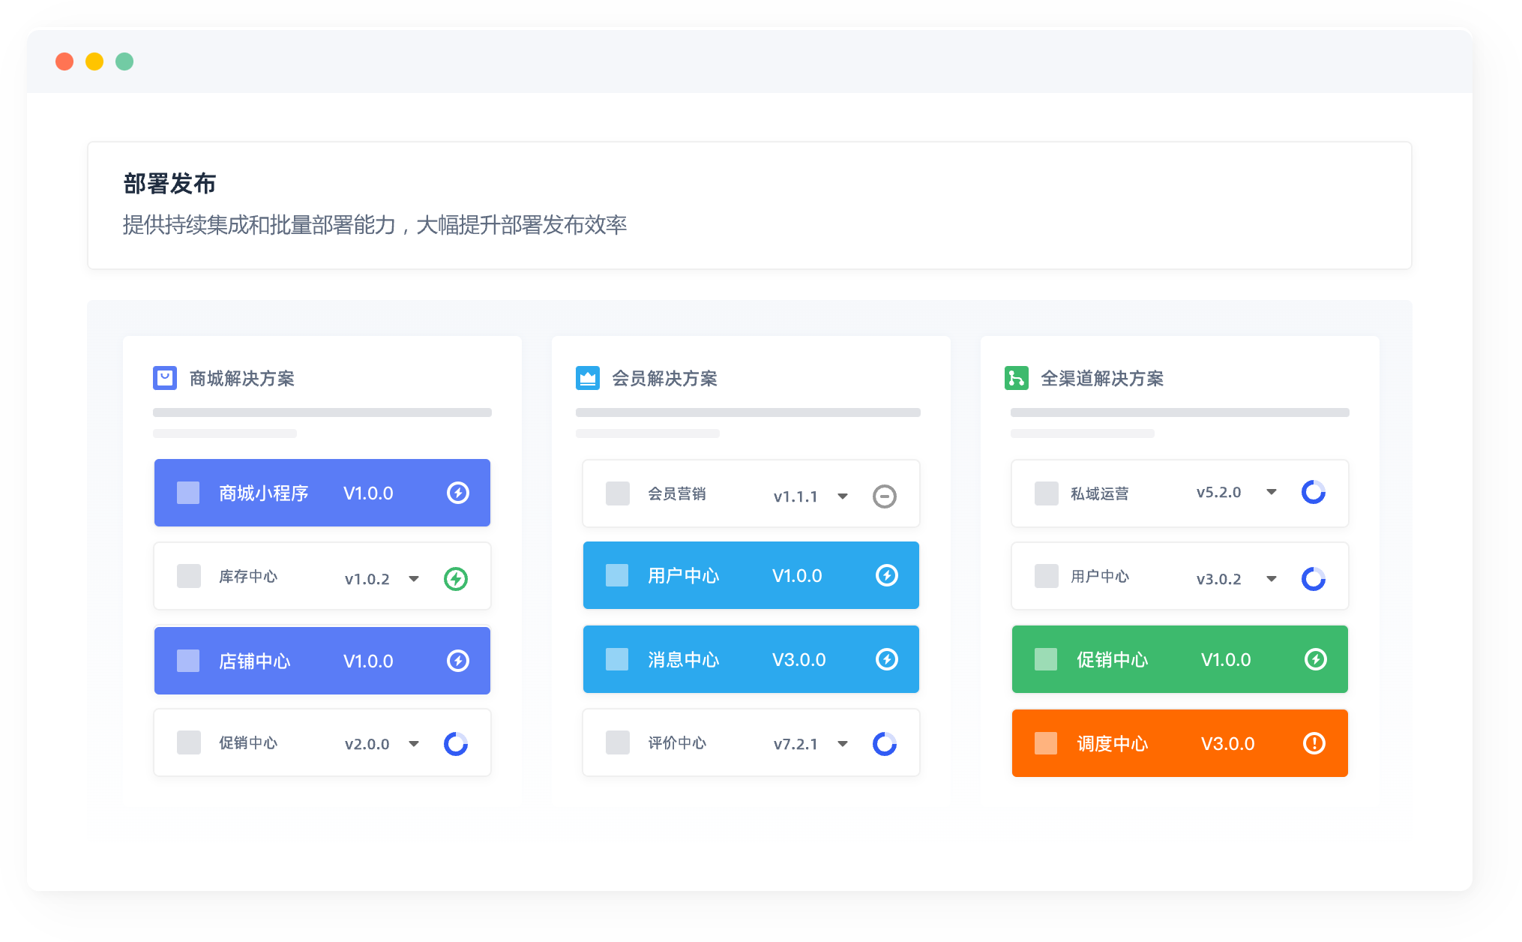
Task: Click the crown icon of 会员解决方案
Action: coord(586,379)
